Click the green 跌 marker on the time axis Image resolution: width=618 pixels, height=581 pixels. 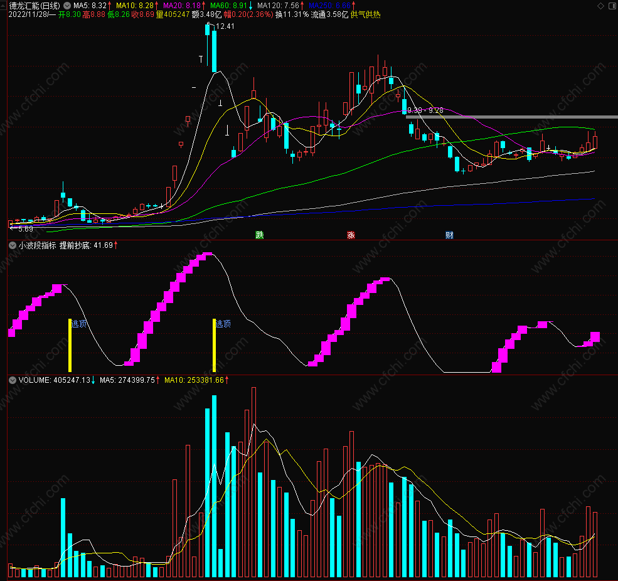pos(259,235)
